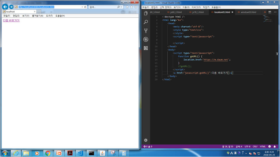This screenshot has width=280, height=157.
Task: Open the address bar dropdown in IE
Action: [82, 7]
